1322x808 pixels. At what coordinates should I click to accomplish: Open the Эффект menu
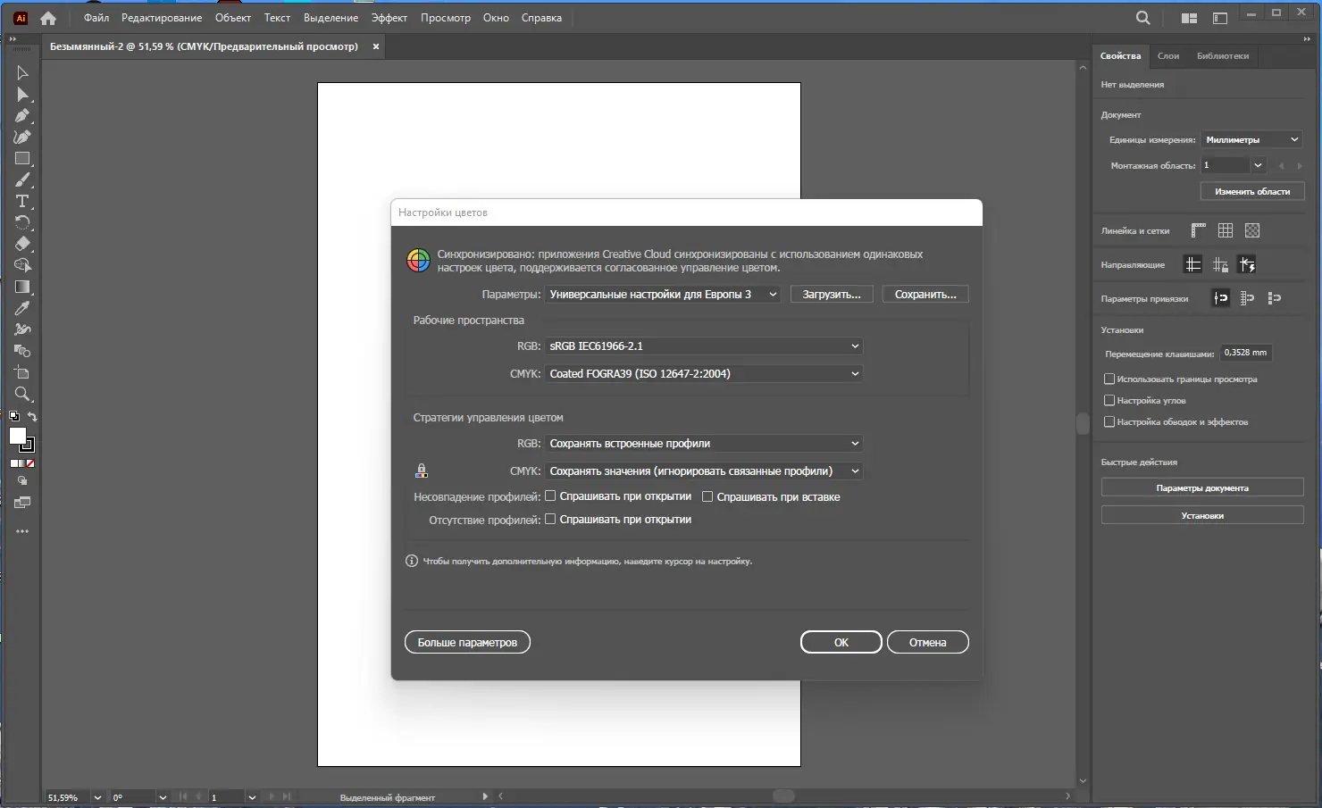(389, 18)
